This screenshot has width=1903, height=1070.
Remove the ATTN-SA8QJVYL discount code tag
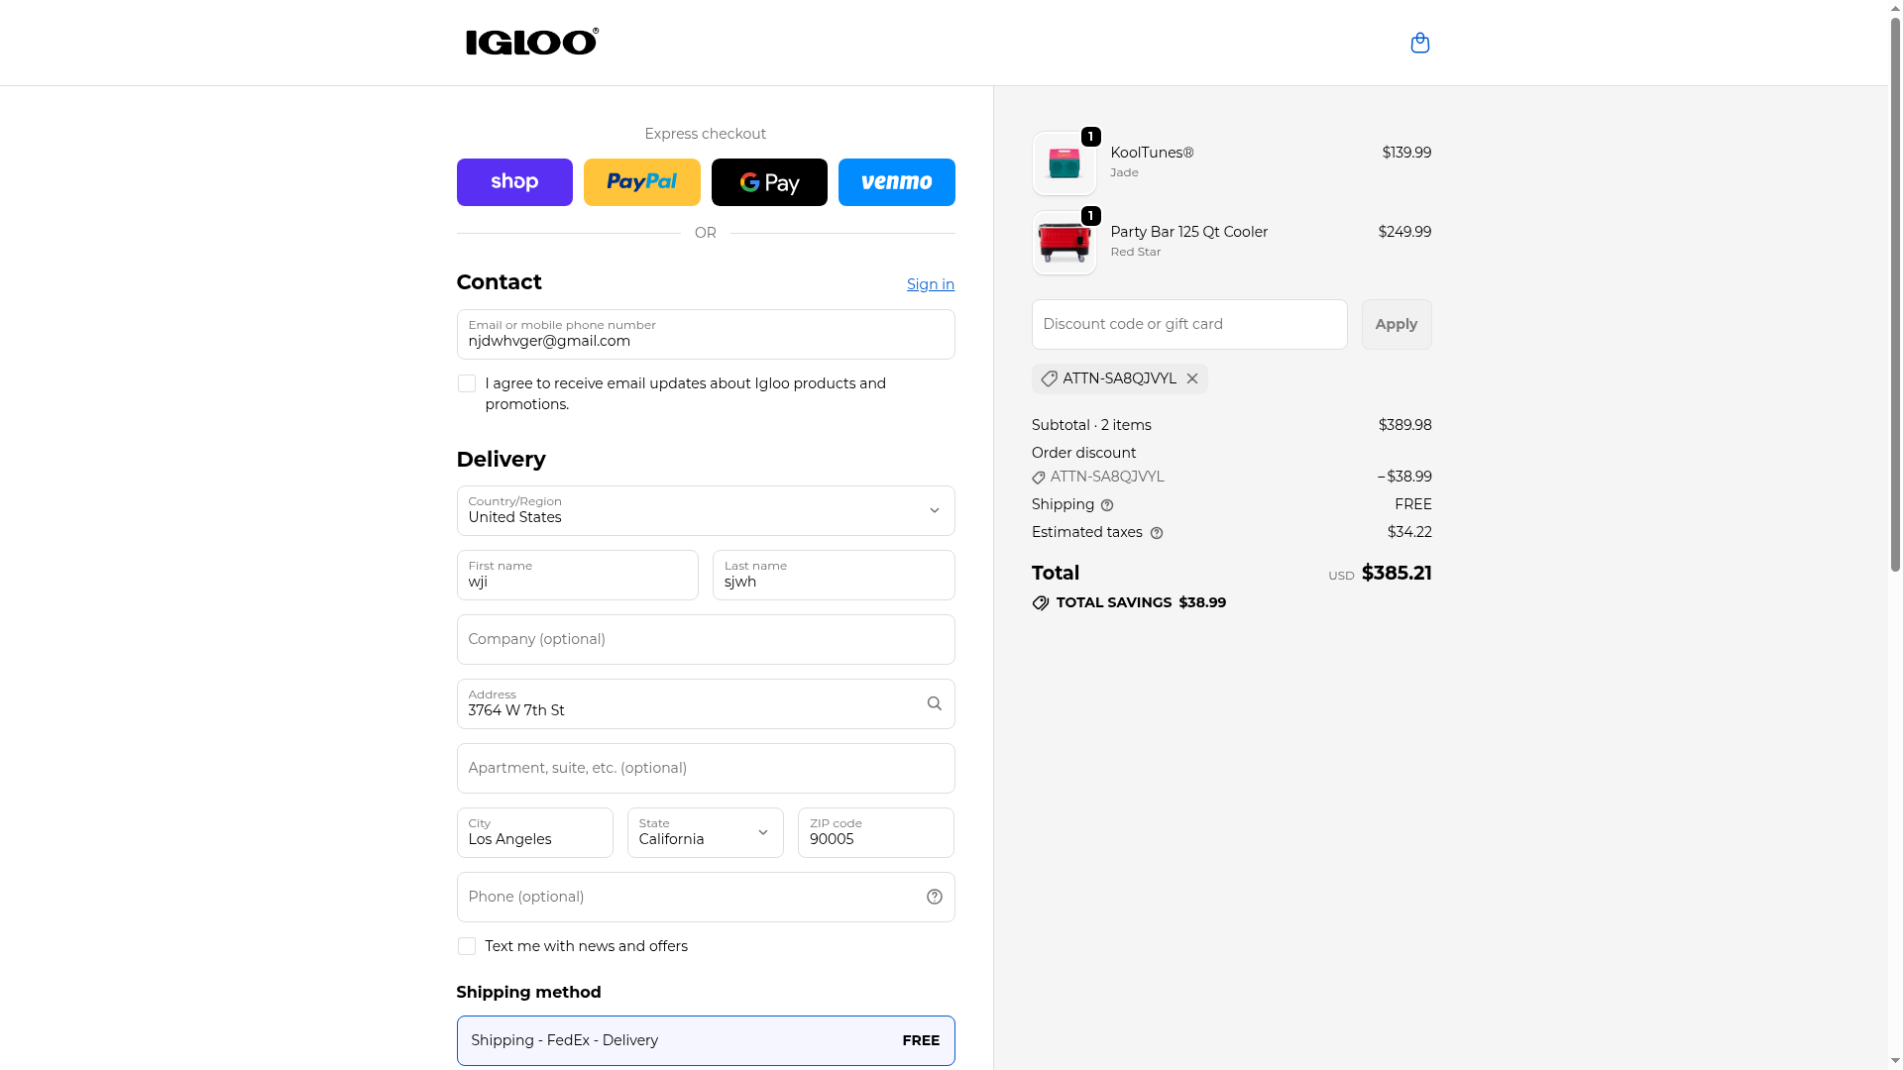point(1192,378)
